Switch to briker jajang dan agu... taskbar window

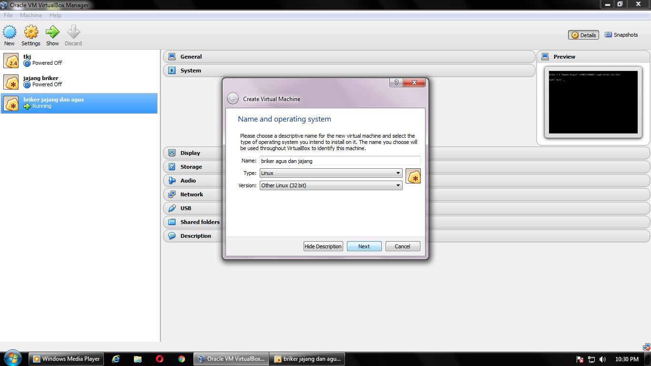pyautogui.click(x=307, y=359)
